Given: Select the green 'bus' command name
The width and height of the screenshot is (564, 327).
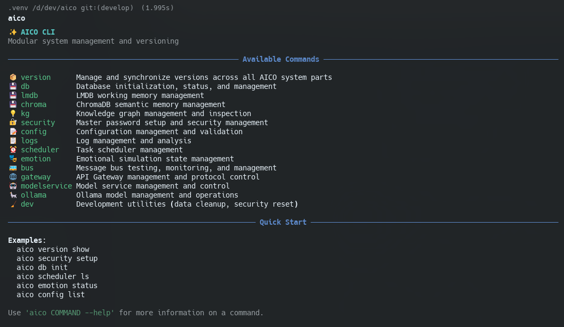Looking at the screenshot, I should [27, 168].
